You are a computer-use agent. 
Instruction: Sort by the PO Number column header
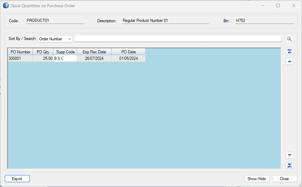[x=21, y=52]
